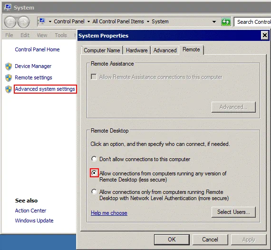Click the refresh icon beside address bar
271x250 pixels.
[226, 22]
